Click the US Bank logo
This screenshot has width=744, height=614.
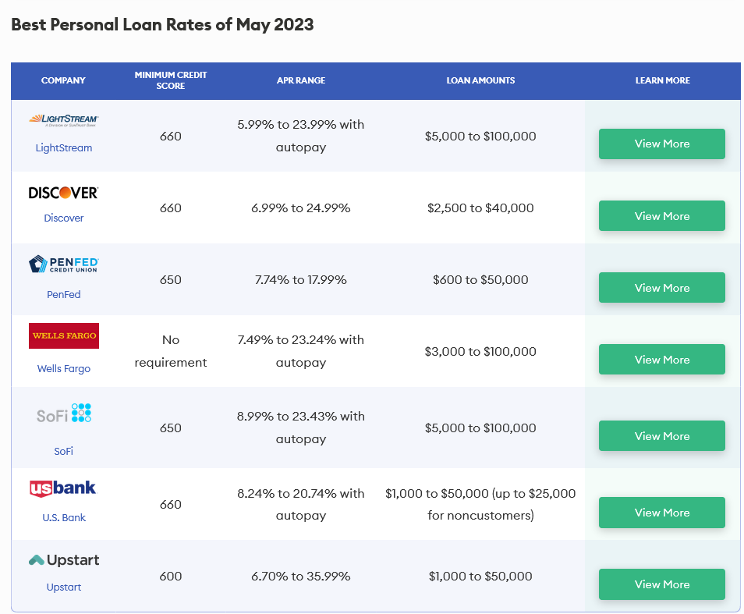(63, 489)
